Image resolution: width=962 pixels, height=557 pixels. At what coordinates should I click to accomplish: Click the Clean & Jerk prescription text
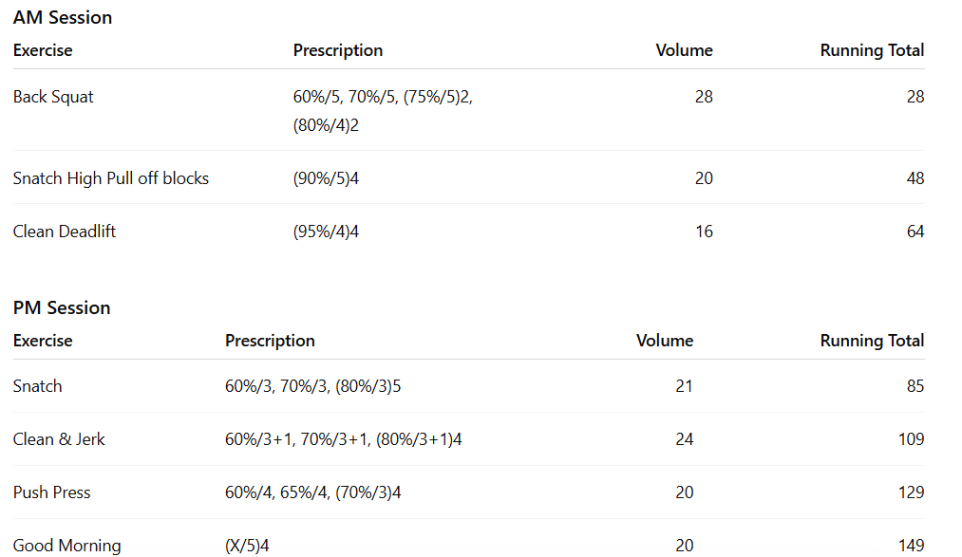click(x=343, y=439)
